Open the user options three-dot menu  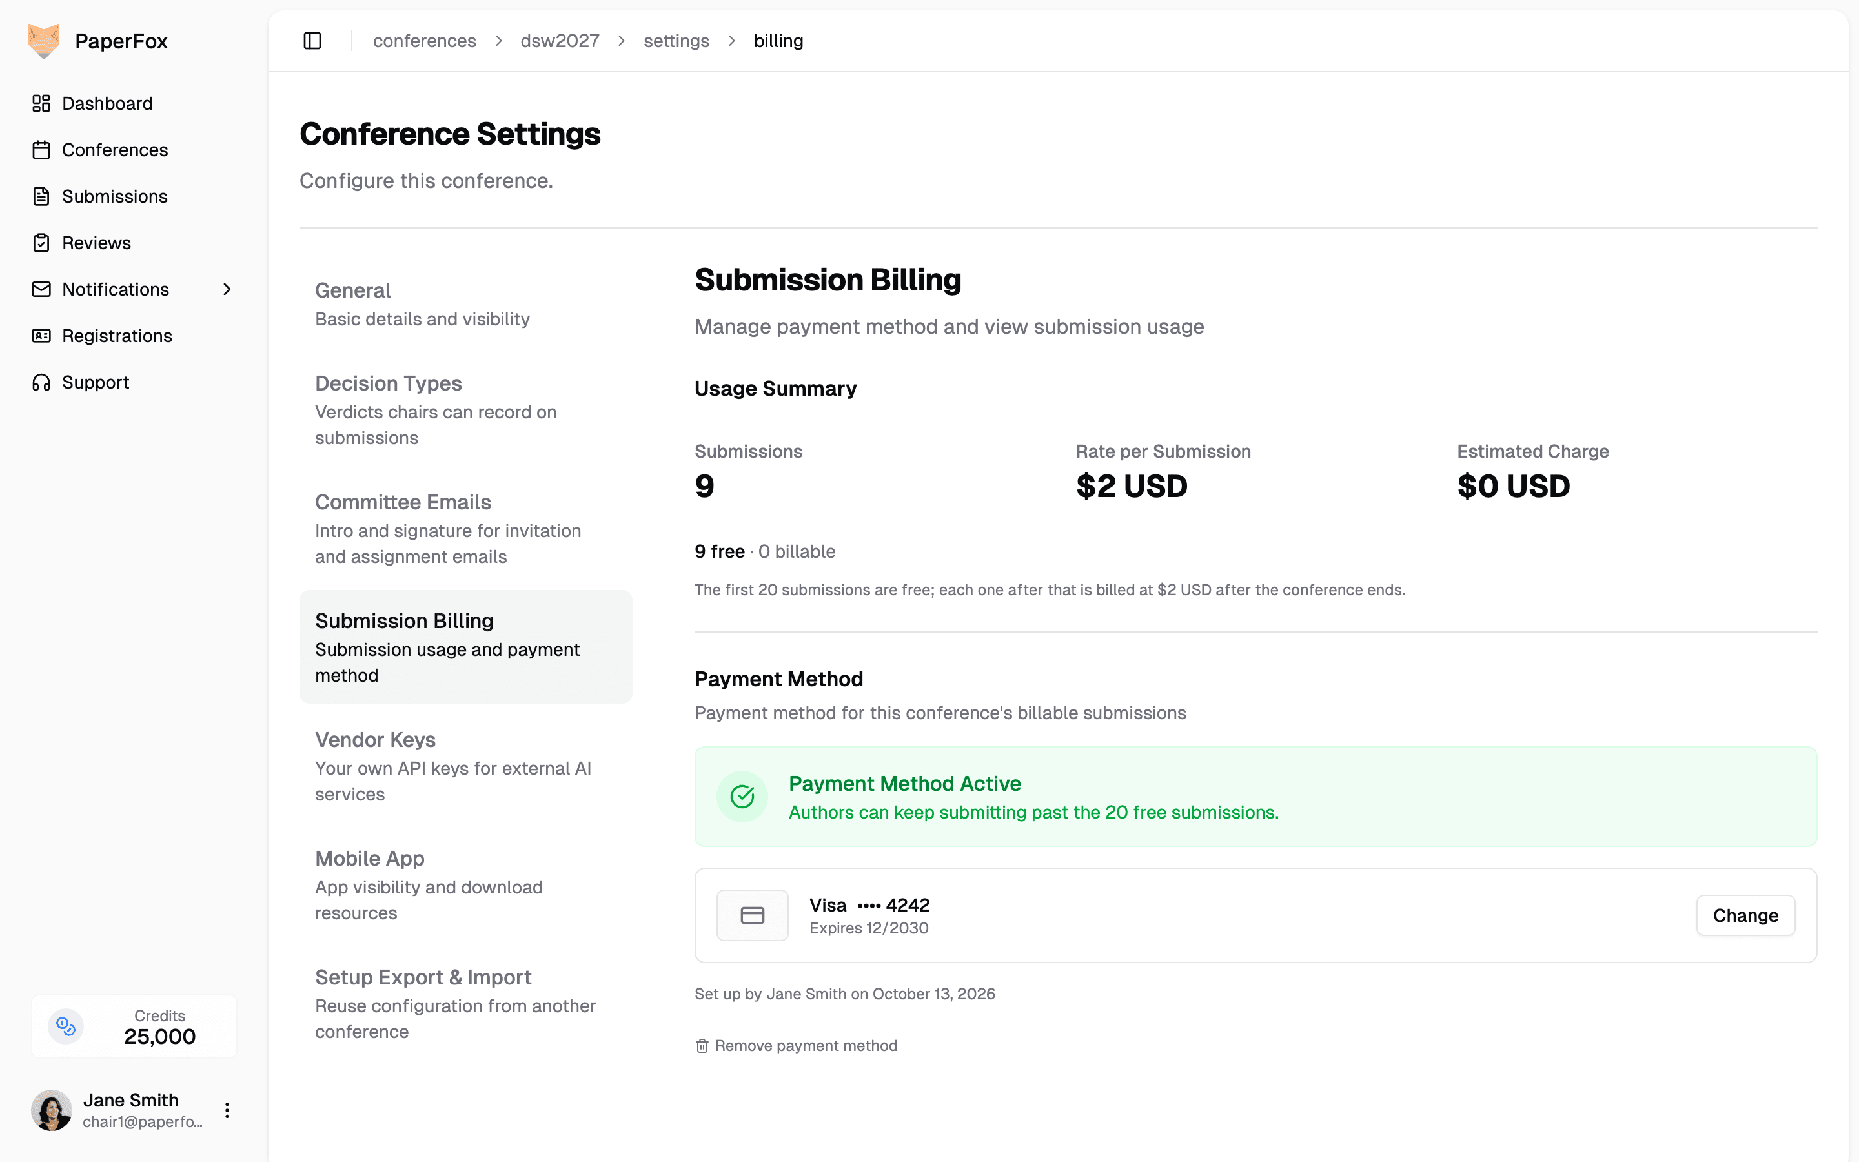click(x=227, y=1110)
